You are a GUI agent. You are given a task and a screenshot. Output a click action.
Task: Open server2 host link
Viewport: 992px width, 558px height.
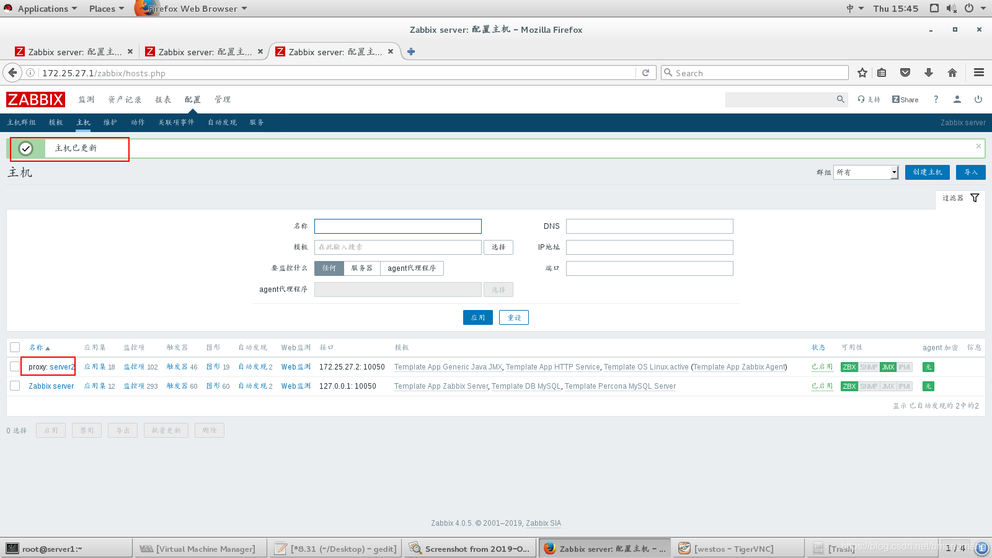pos(62,367)
